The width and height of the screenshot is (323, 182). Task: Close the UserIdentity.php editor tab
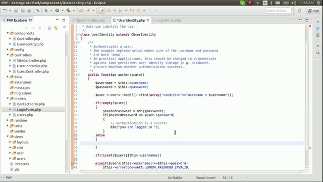point(148,20)
